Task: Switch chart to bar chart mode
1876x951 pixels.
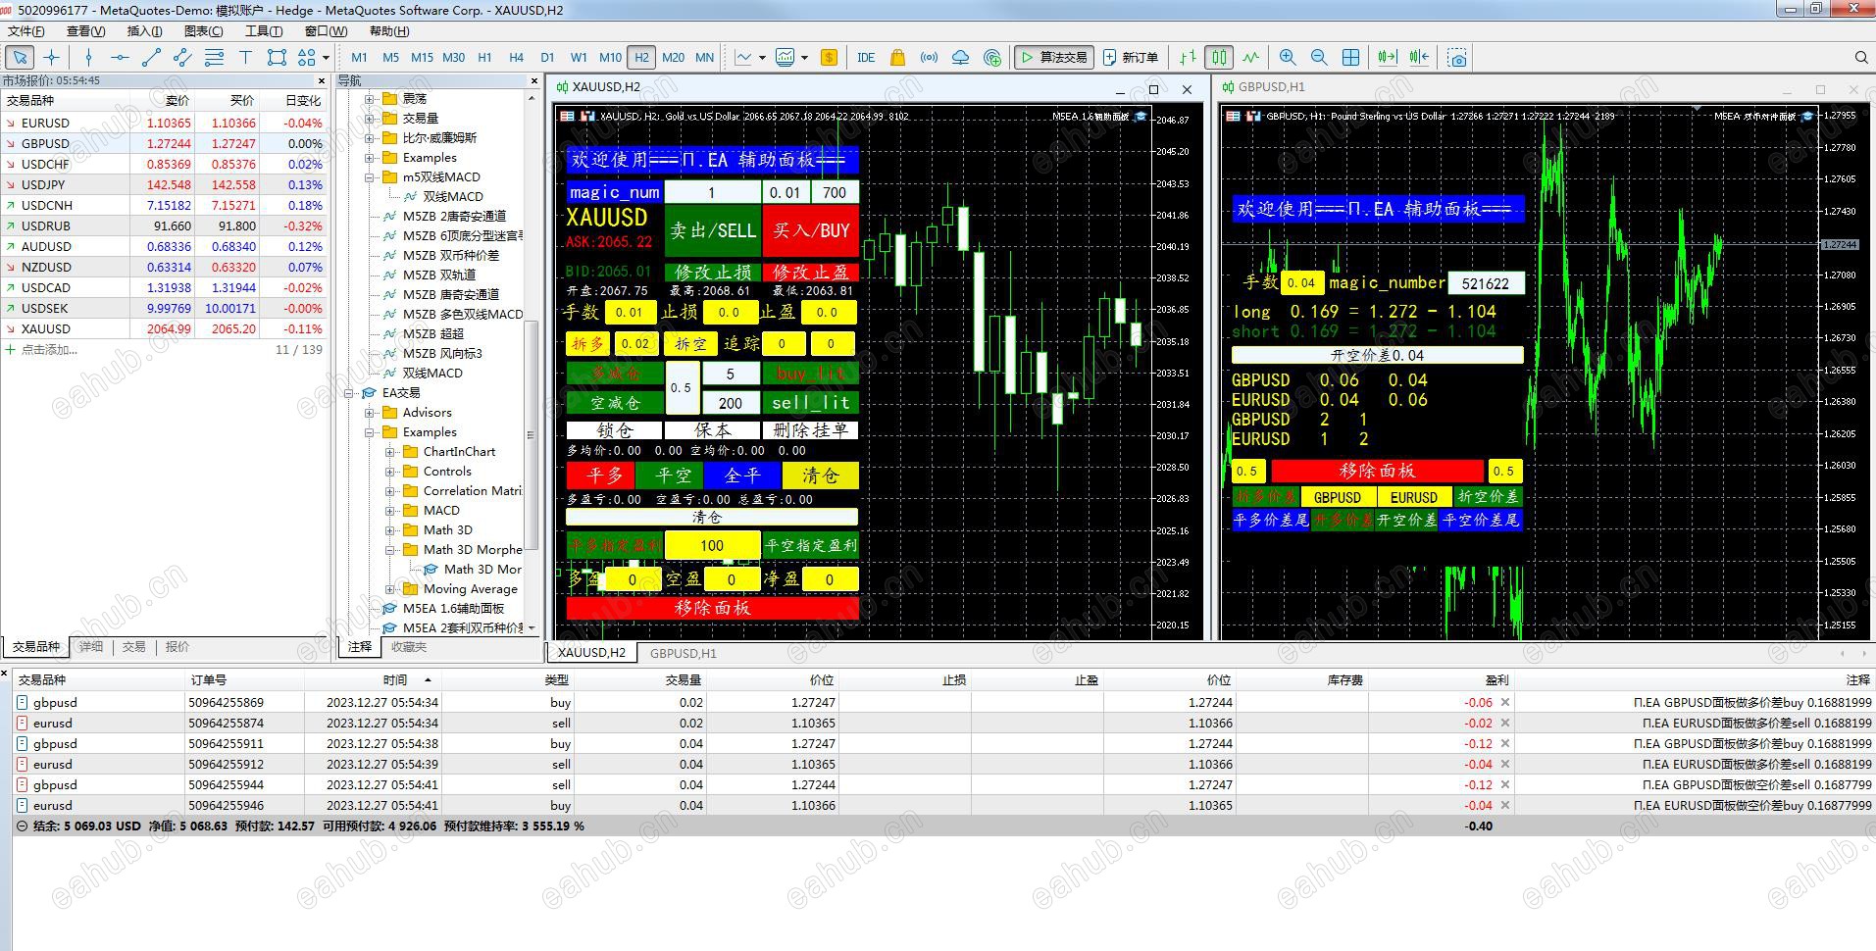Action: point(1188,58)
